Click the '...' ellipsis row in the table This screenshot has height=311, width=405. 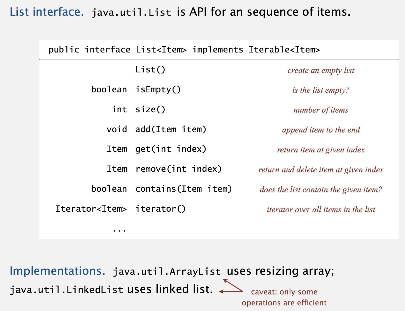click(120, 230)
